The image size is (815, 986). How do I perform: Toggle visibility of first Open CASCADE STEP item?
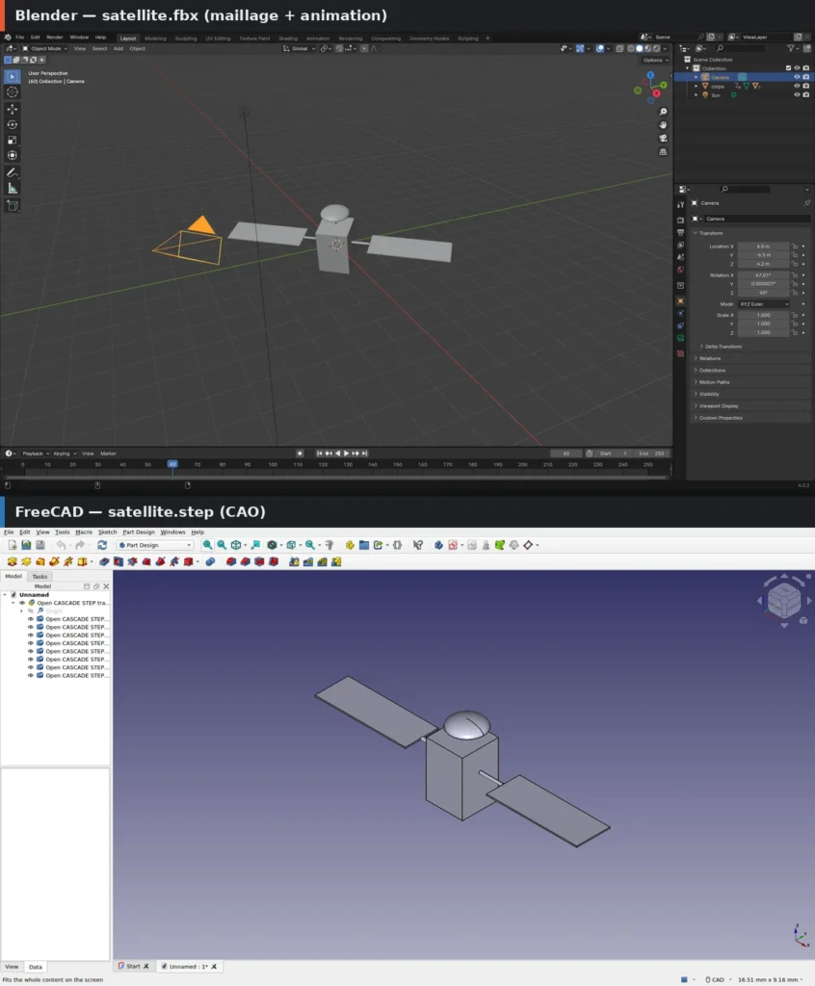pyautogui.click(x=30, y=619)
